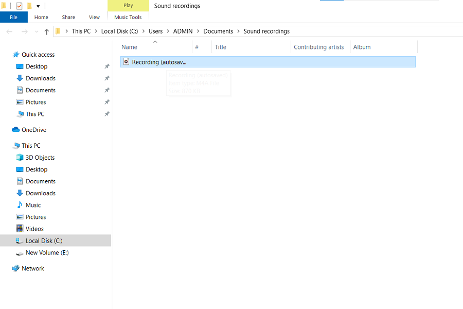Click the Quick access star icon

click(x=16, y=55)
